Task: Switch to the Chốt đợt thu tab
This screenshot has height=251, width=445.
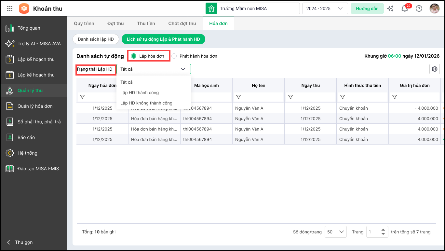Action: pos(182,23)
